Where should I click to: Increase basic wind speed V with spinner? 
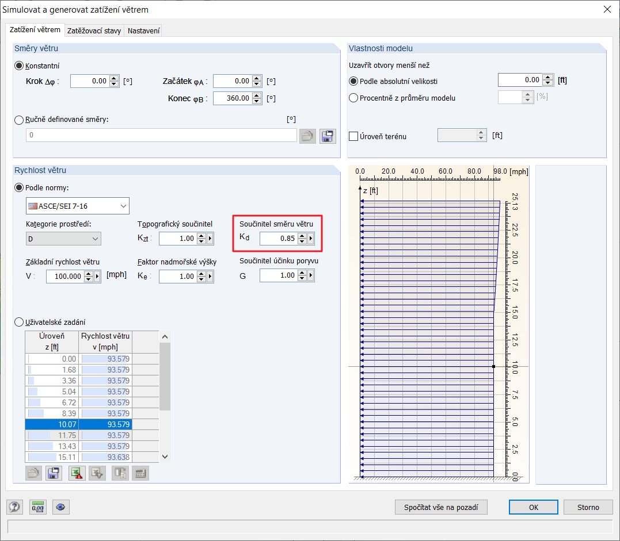pyautogui.click(x=89, y=274)
